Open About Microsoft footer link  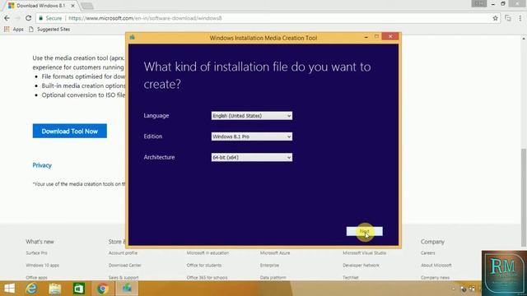tap(436, 265)
